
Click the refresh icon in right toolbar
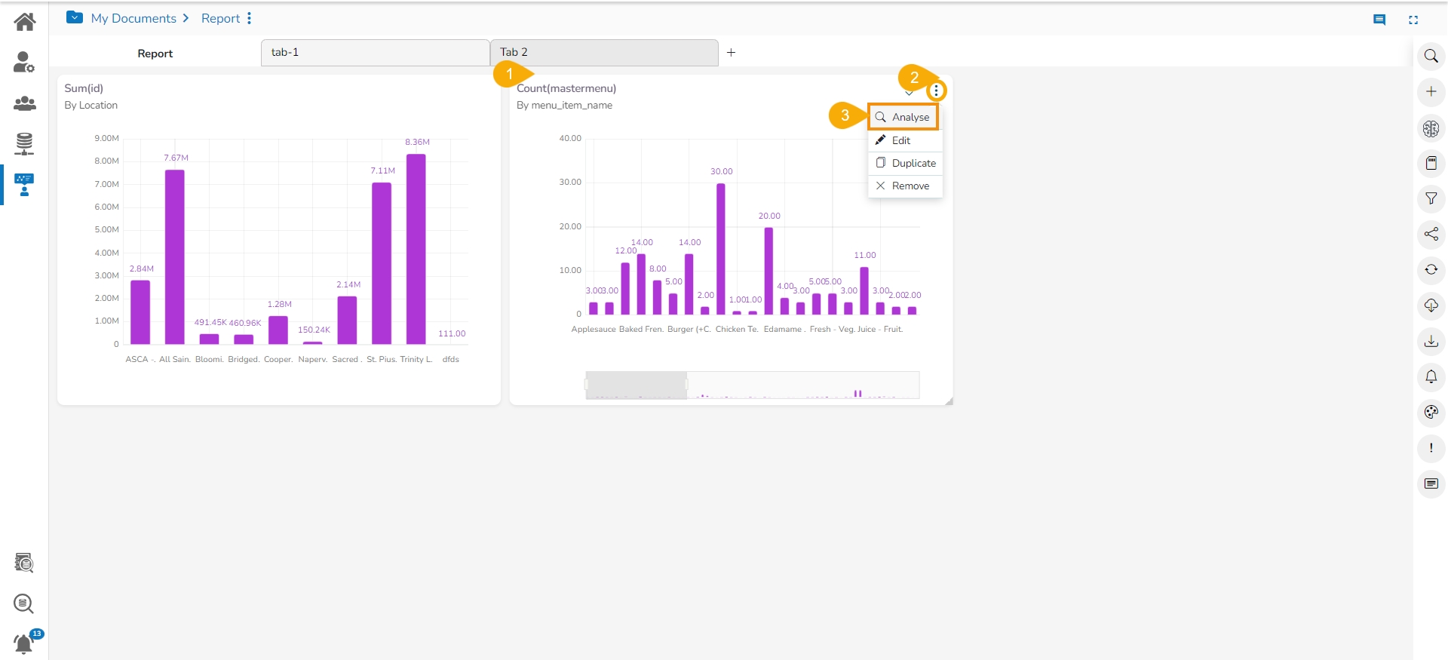click(x=1431, y=269)
